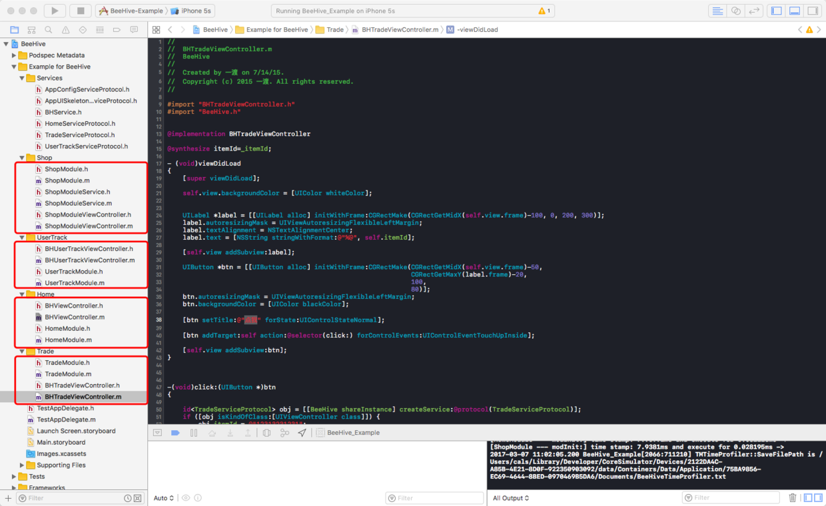Toggle Quick Look eye in variables view
This screenshot has height=506, width=826.
pyautogui.click(x=186, y=498)
